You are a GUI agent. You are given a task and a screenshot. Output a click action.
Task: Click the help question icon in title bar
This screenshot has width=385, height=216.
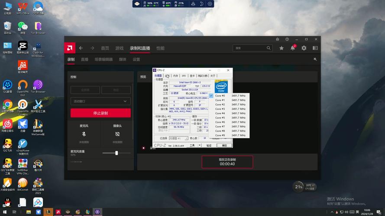[287, 39]
